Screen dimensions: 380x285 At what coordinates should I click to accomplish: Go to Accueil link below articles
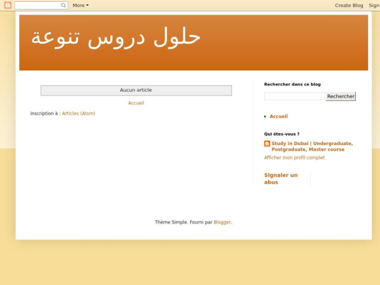pyautogui.click(x=136, y=103)
